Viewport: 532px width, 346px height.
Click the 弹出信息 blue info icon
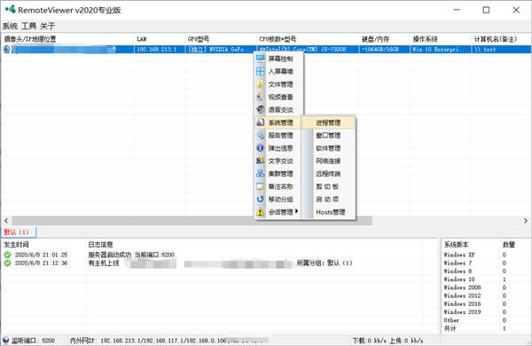tap(260, 148)
